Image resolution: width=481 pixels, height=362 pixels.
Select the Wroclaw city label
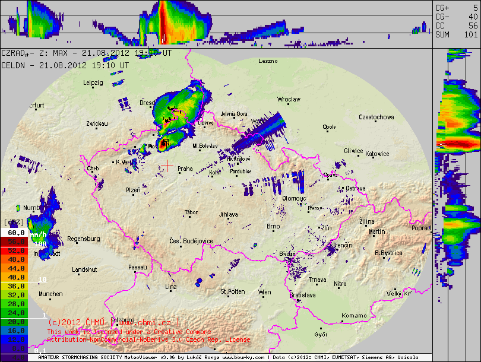pyautogui.click(x=289, y=99)
